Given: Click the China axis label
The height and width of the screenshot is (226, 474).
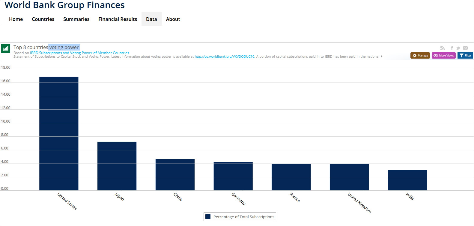Looking at the screenshot, I should pyautogui.click(x=178, y=196).
